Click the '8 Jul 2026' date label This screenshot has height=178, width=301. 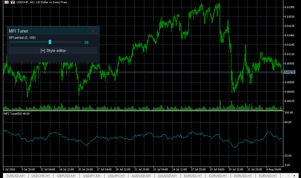pos(9,169)
